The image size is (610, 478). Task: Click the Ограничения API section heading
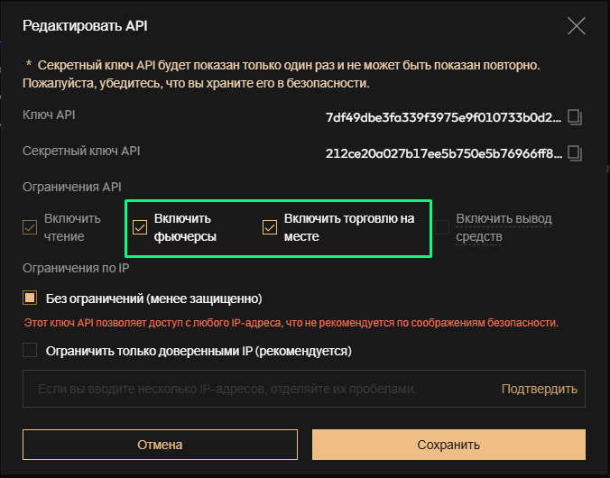[72, 187]
